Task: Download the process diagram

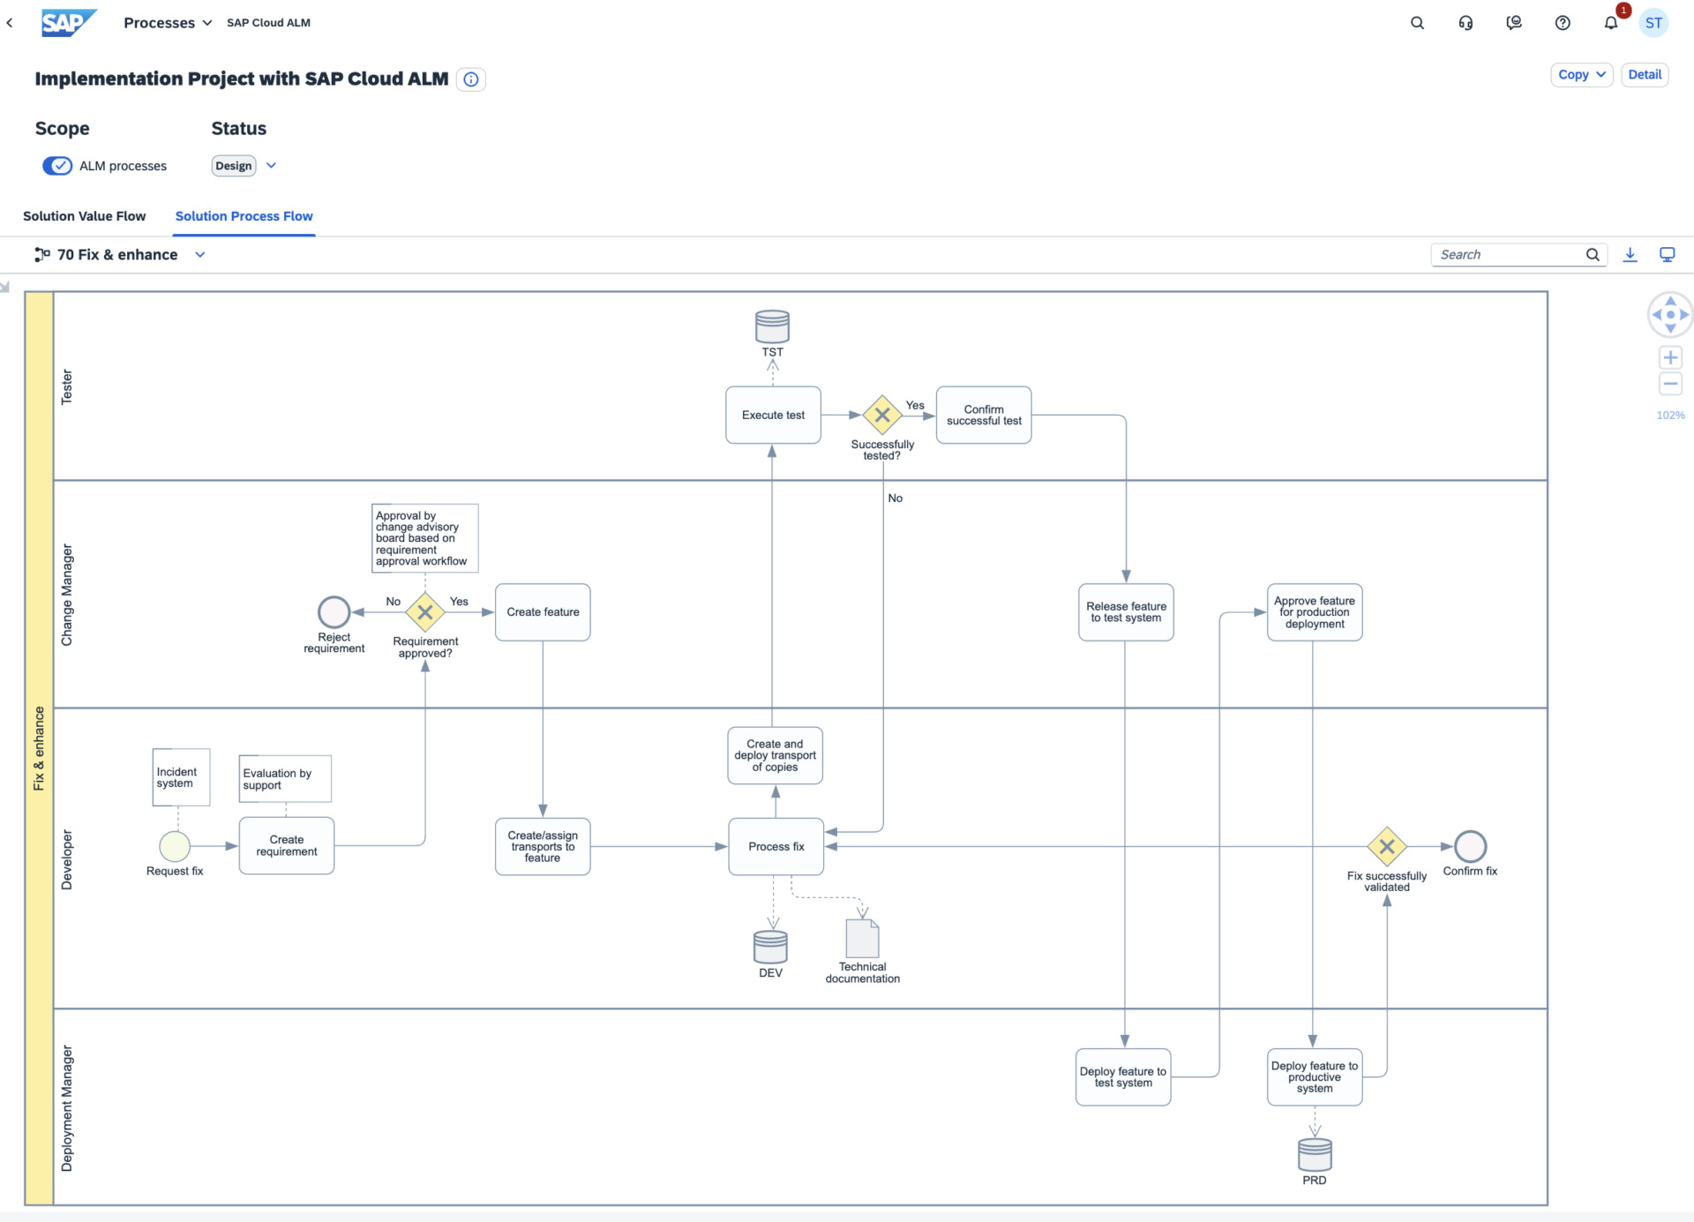Action: pyautogui.click(x=1630, y=255)
